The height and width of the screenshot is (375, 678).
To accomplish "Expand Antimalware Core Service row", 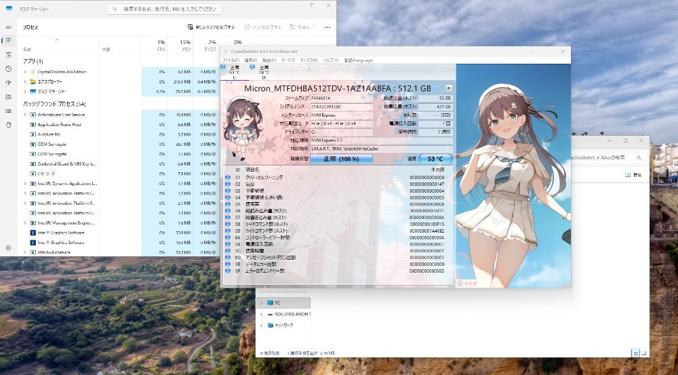I will pos(24,115).
